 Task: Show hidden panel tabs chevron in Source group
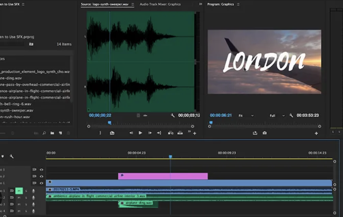pyautogui.click(x=200, y=4)
